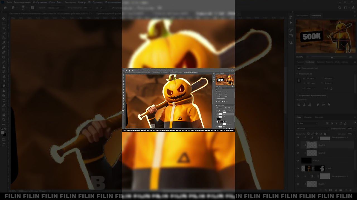
Task: Select the Eraser tool
Action: tap(4, 76)
